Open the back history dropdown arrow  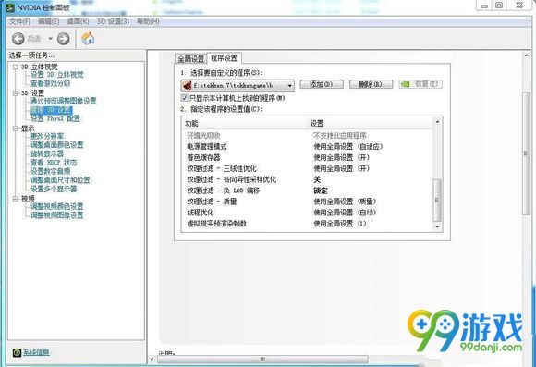pyautogui.click(x=50, y=39)
